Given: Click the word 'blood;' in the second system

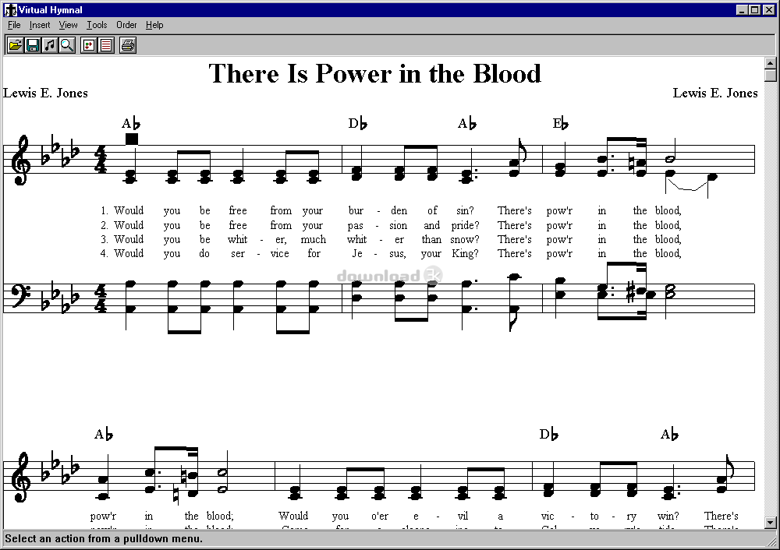Looking at the screenshot, I should [220, 516].
